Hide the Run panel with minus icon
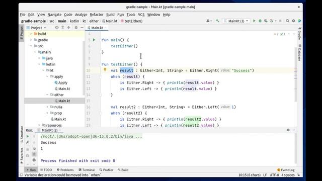 click(x=294, y=130)
